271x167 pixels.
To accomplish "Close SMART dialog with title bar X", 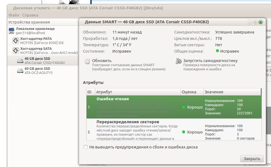I will point(260,22).
